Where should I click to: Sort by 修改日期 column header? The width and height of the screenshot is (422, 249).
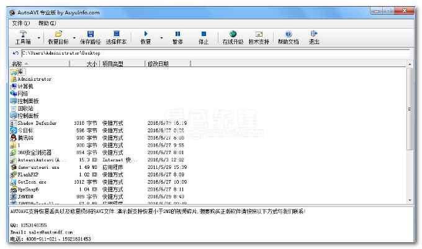(x=168, y=64)
